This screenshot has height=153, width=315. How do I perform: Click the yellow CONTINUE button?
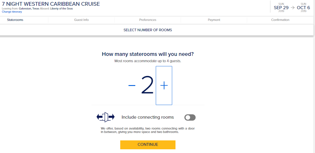[x=148, y=145]
